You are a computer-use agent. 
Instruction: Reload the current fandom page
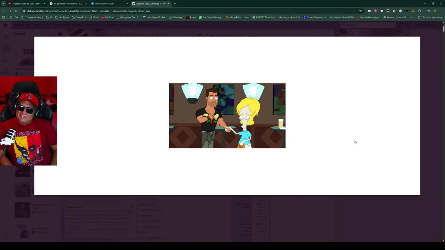click(16, 11)
